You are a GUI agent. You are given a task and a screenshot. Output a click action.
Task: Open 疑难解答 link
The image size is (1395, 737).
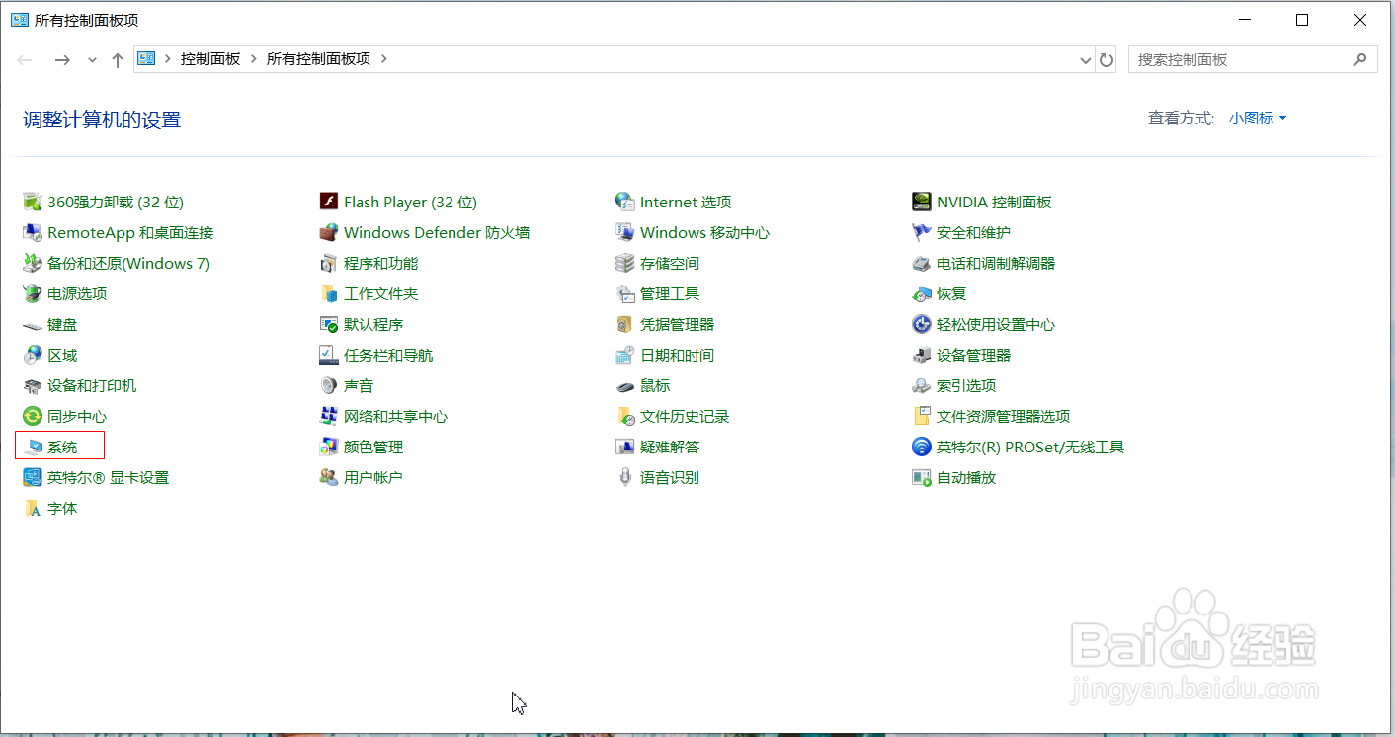(670, 447)
